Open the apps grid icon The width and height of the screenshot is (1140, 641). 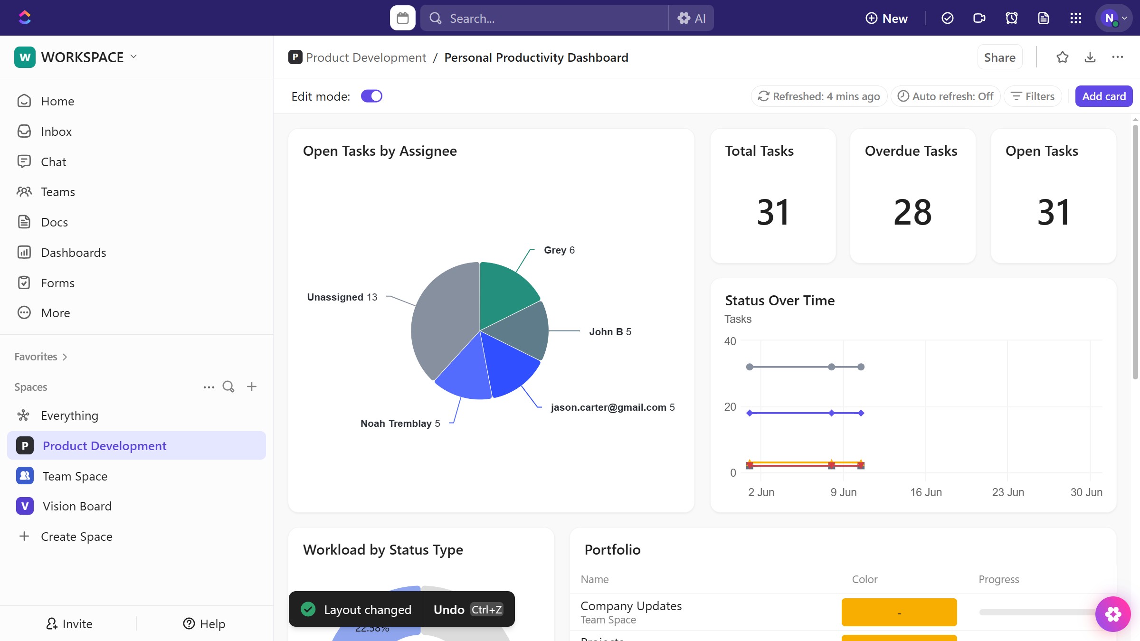tap(1075, 18)
